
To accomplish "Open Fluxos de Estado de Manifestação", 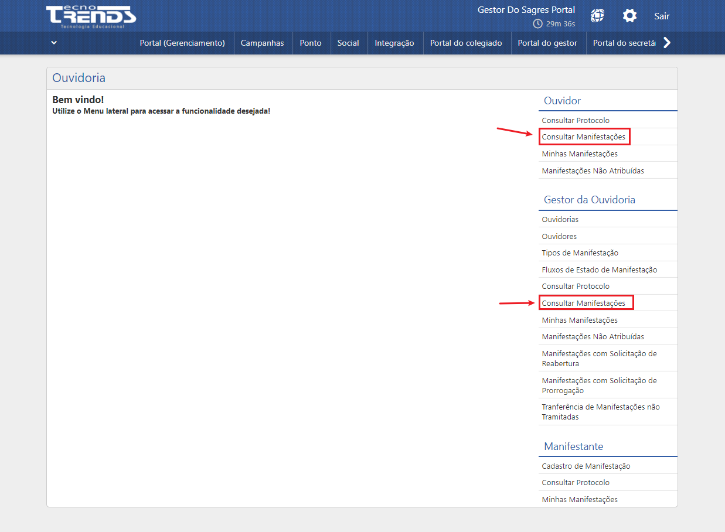I will (599, 270).
